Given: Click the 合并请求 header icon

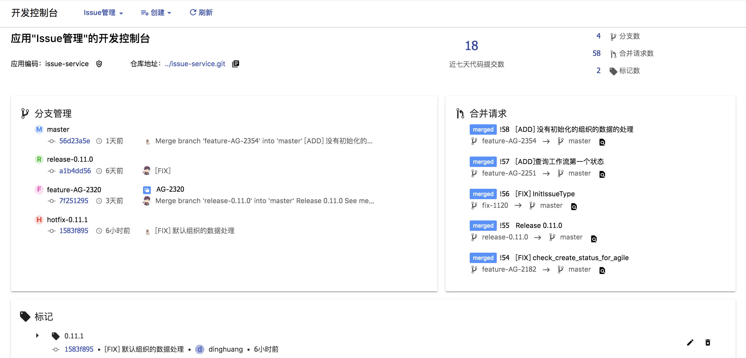Looking at the screenshot, I should point(460,113).
